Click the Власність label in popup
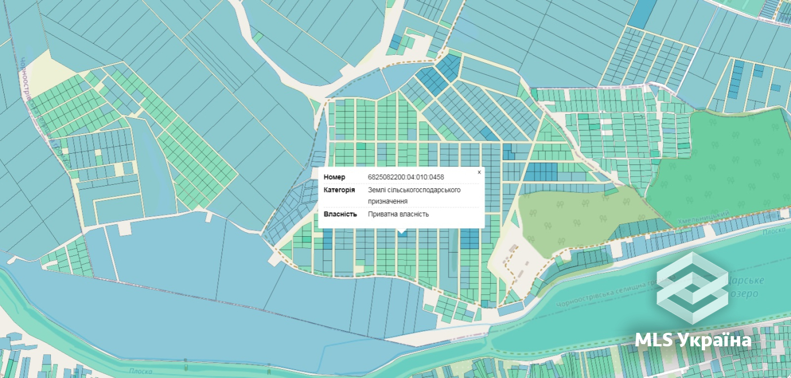The height and width of the screenshot is (378, 791). (x=340, y=214)
